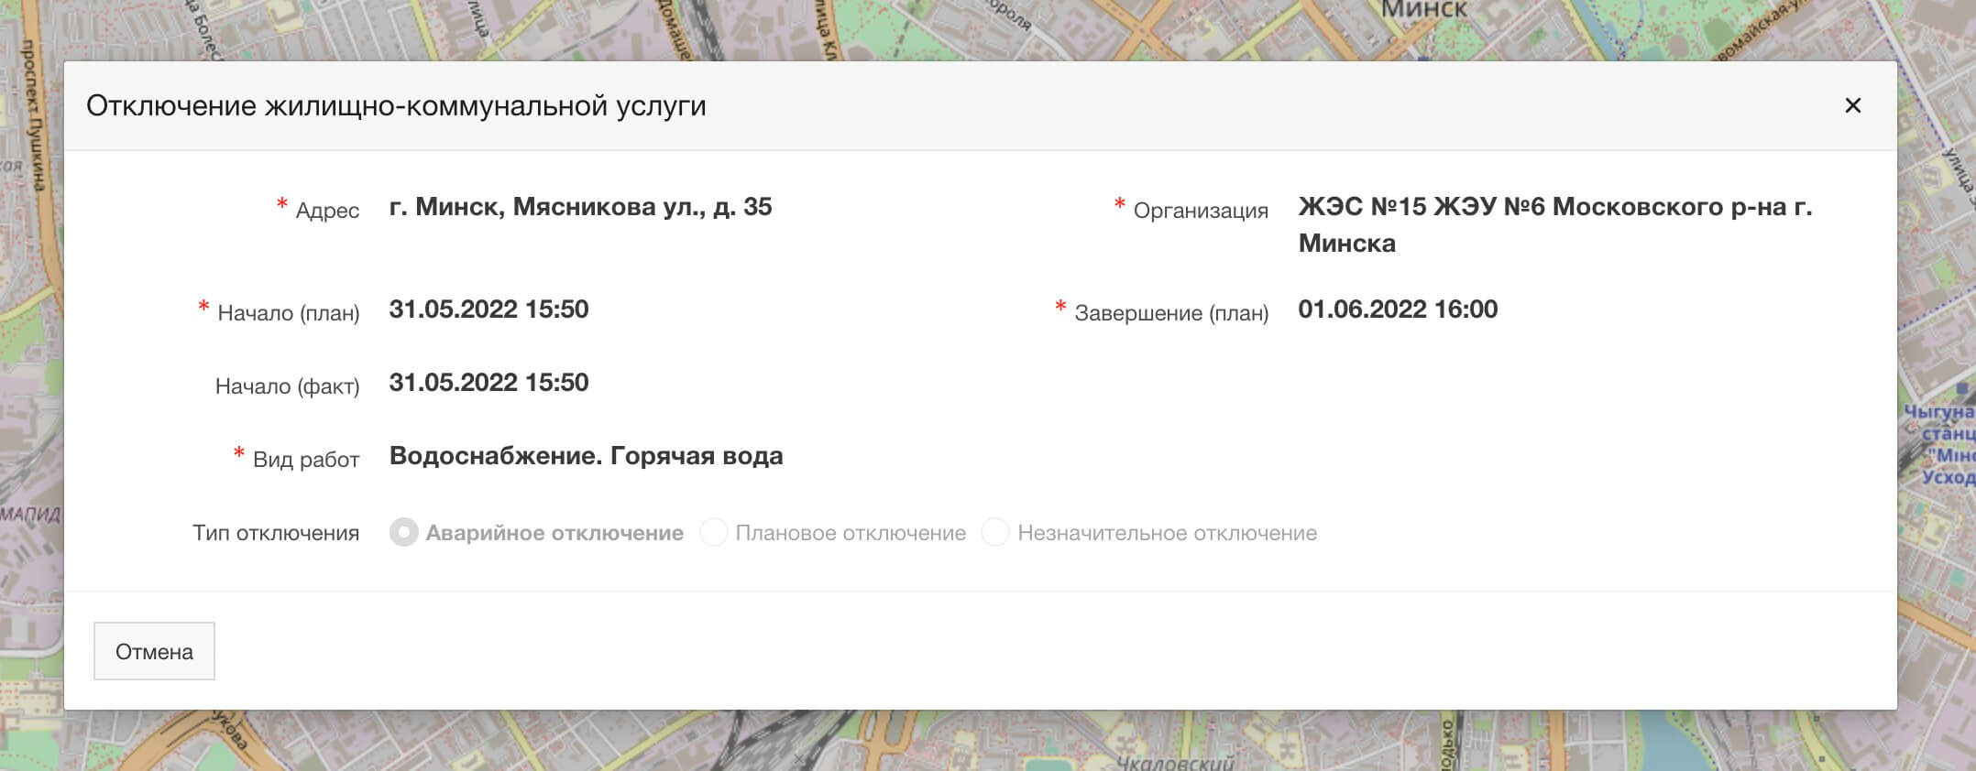Image resolution: width=1976 pixels, height=771 pixels.
Task: Click the Тип отключения label
Action: click(276, 533)
